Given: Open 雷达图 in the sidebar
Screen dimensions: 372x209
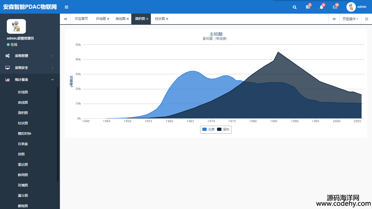Looking at the screenshot, I should [x=23, y=165].
